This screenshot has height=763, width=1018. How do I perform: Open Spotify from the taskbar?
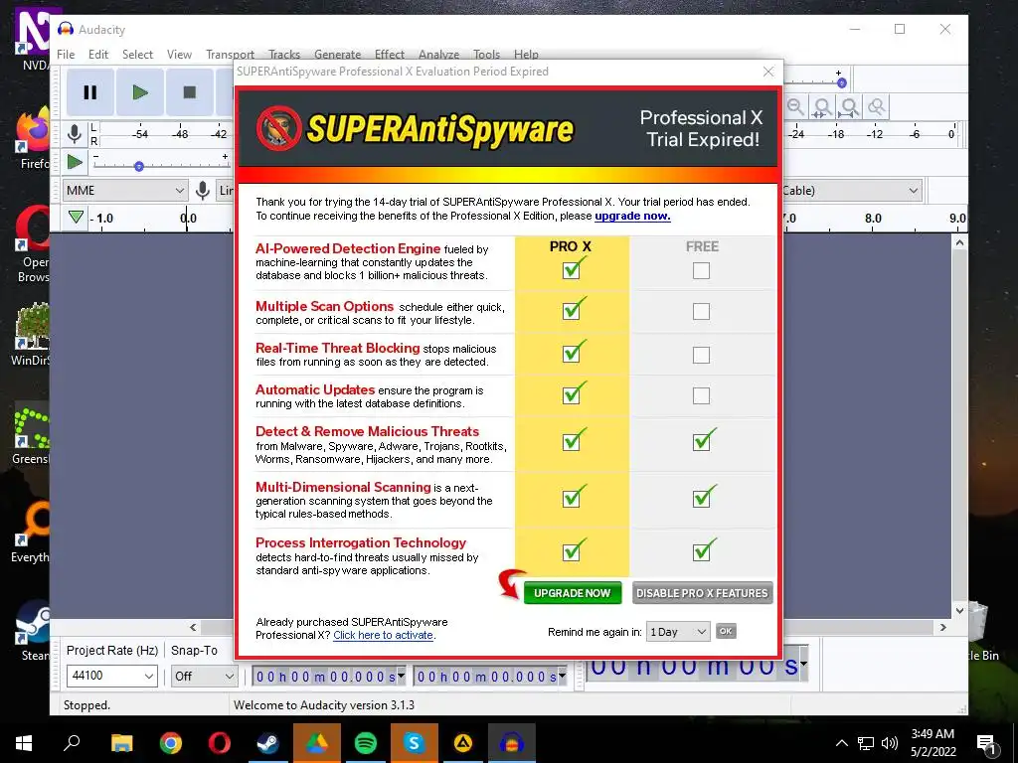tap(366, 743)
